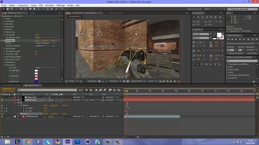Open the Input Channel dropdown
This screenshot has width=259, height=145.
pyautogui.click(x=45, y=46)
